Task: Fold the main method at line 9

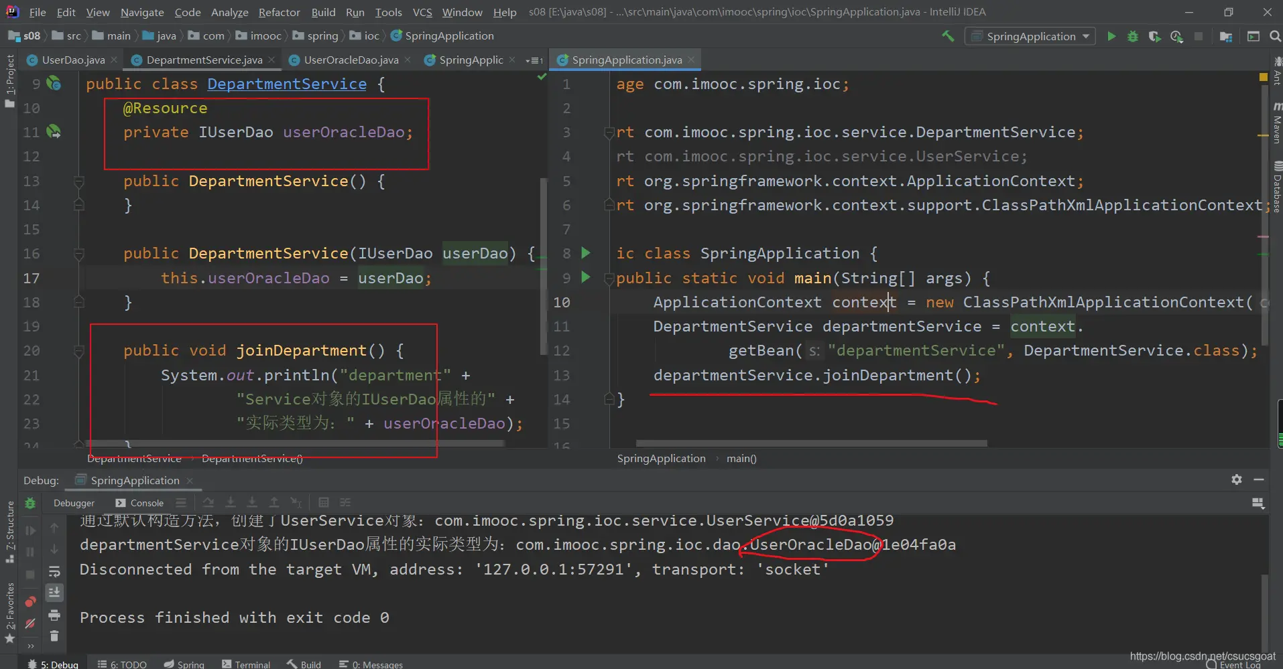Action: click(x=609, y=279)
